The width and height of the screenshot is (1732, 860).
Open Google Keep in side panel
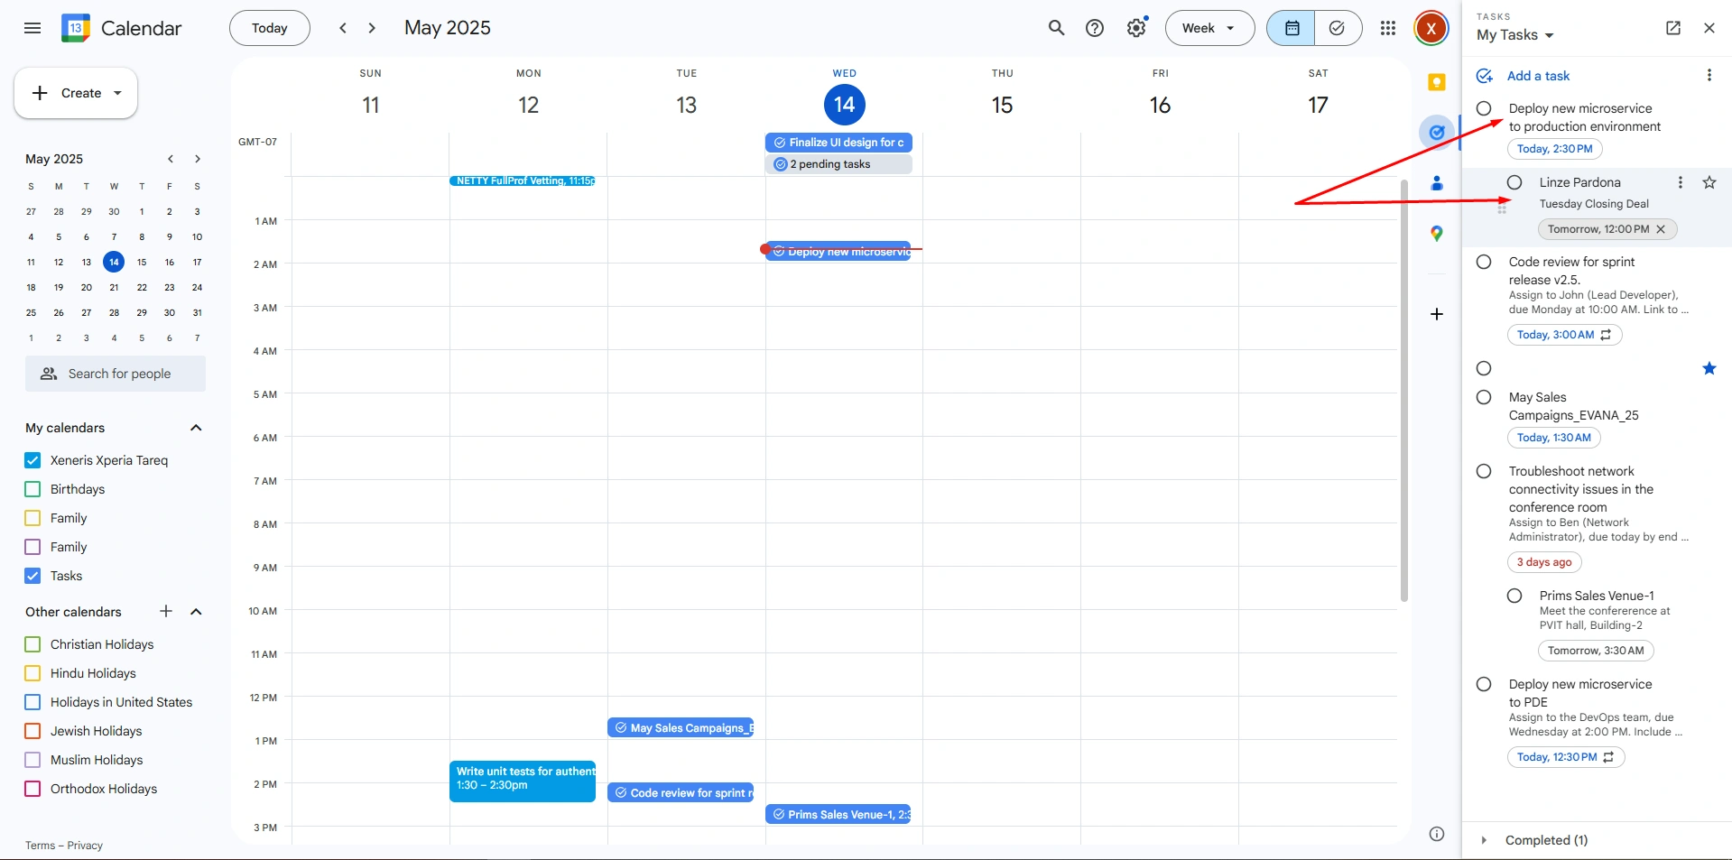point(1437,83)
